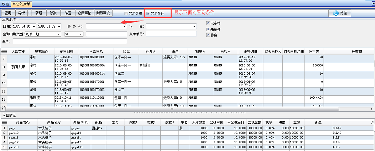375x151 pixels.
Task: Expand the 仓库 dropdown list
Action: (x=195, y=26)
